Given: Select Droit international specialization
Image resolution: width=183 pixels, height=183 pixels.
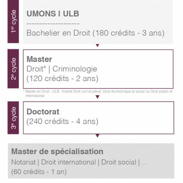Looking at the screenshot, I should click(69, 162).
